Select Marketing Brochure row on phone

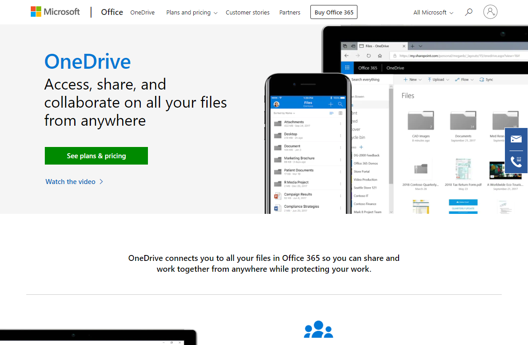click(308, 160)
